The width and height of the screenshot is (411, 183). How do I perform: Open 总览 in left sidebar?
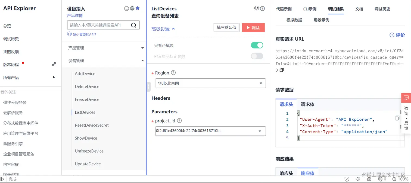pyautogui.click(x=7, y=26)
